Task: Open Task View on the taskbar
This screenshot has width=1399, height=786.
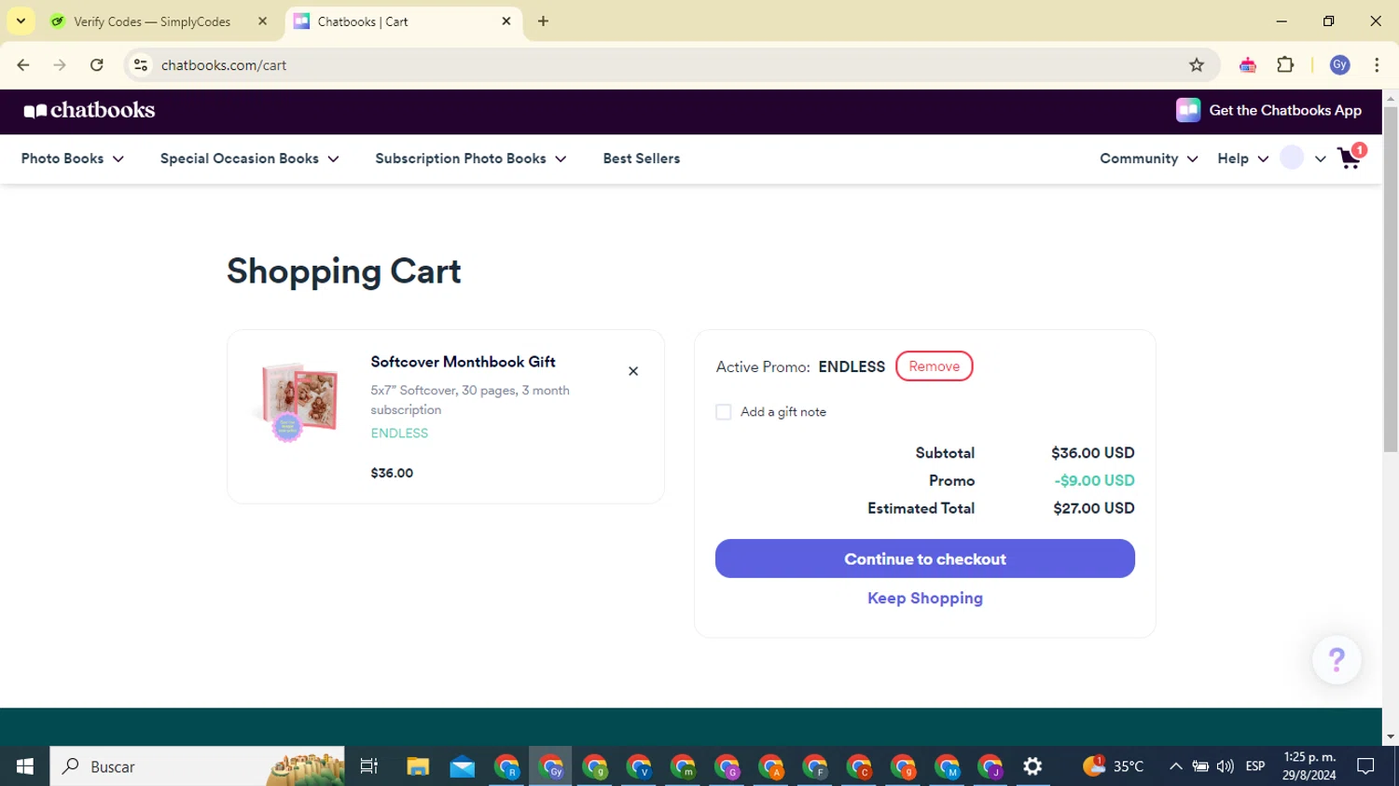Action: point(369,766)
